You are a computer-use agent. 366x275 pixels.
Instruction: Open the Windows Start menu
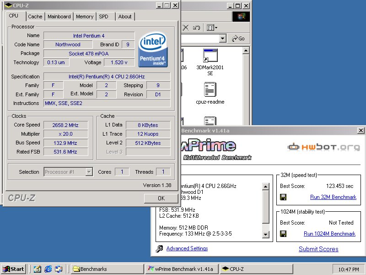13,269
